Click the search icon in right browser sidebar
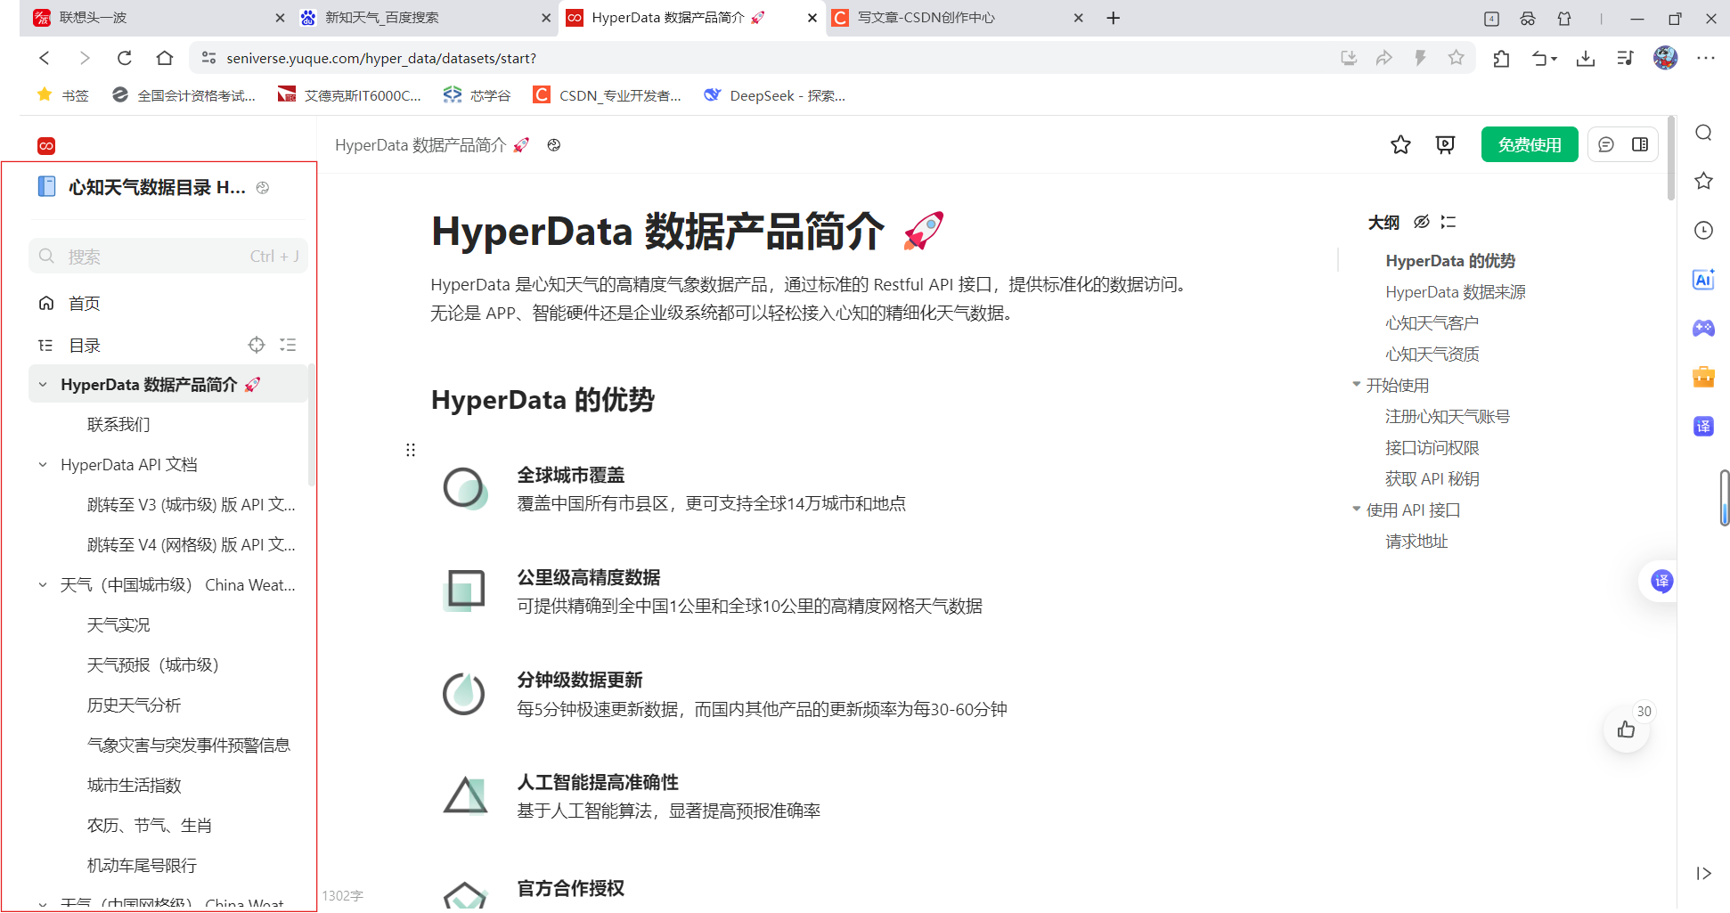This screenshot has height=913, width=1730. click(1703, 133)
